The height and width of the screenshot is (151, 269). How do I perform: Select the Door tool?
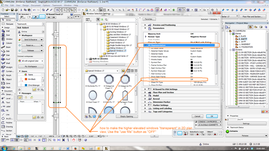point(8,35)
